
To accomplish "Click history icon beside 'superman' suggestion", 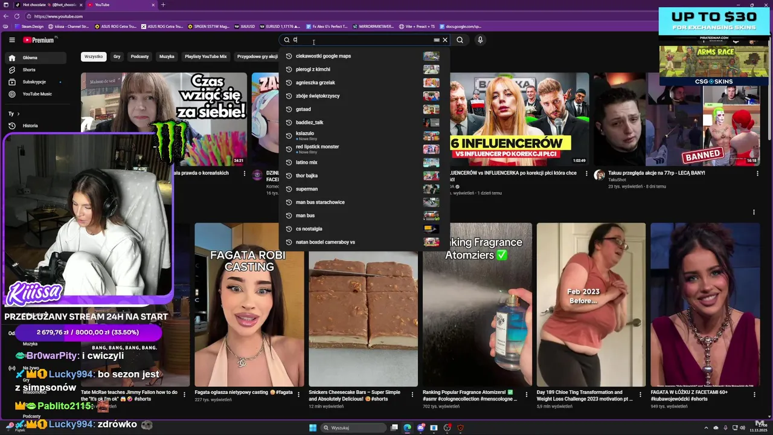I will click(x=289, y=189).
